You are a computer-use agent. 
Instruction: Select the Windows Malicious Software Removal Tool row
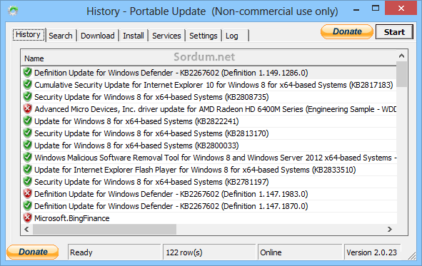point(209,158)
